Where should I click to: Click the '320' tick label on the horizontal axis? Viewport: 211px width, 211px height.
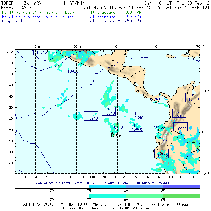[x=192, y=177]
